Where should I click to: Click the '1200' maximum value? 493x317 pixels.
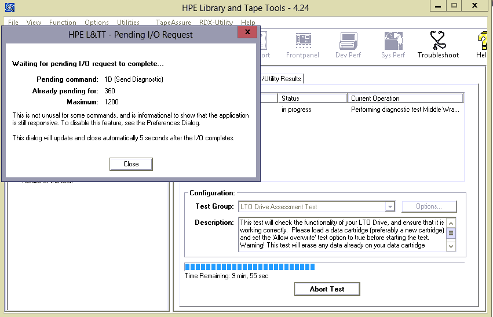tap(111, 102)
